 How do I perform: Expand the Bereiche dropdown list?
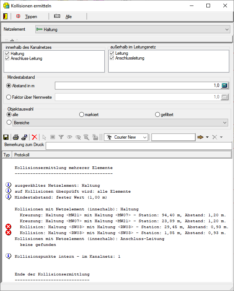pyautogui.click(x=224, y=122)
